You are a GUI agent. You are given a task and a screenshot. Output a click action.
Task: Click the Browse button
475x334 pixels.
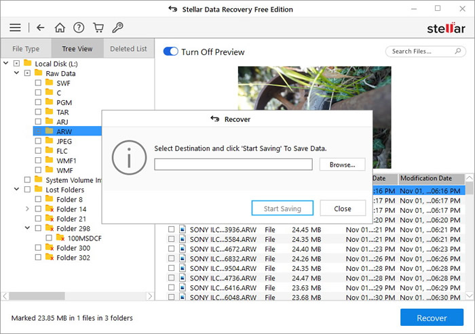(x=343, y=165)
